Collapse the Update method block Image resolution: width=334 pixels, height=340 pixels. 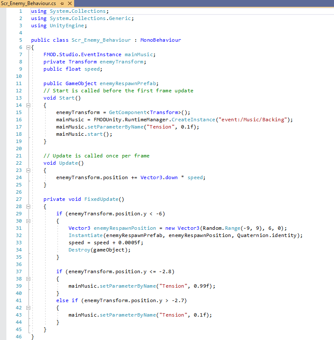(28, 170)
